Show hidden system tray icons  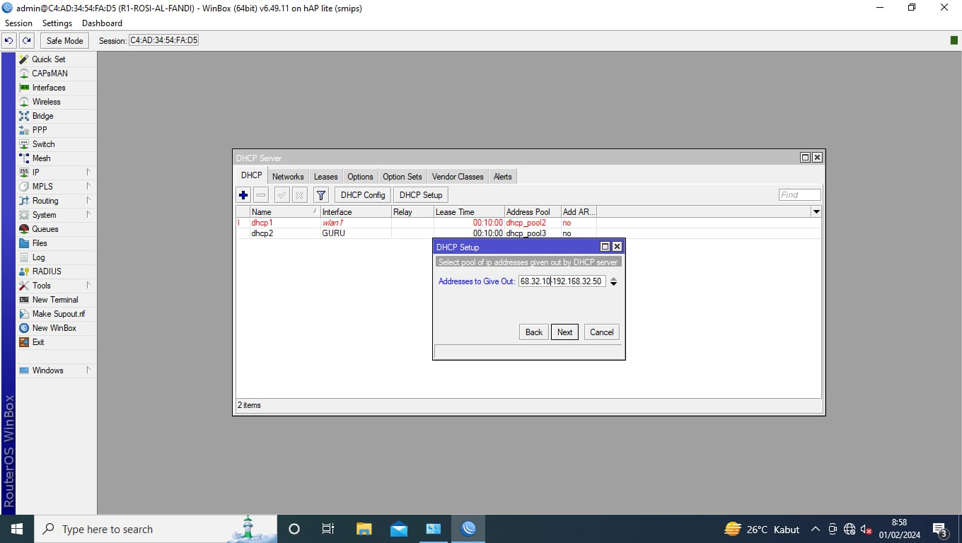pos(815,529)
